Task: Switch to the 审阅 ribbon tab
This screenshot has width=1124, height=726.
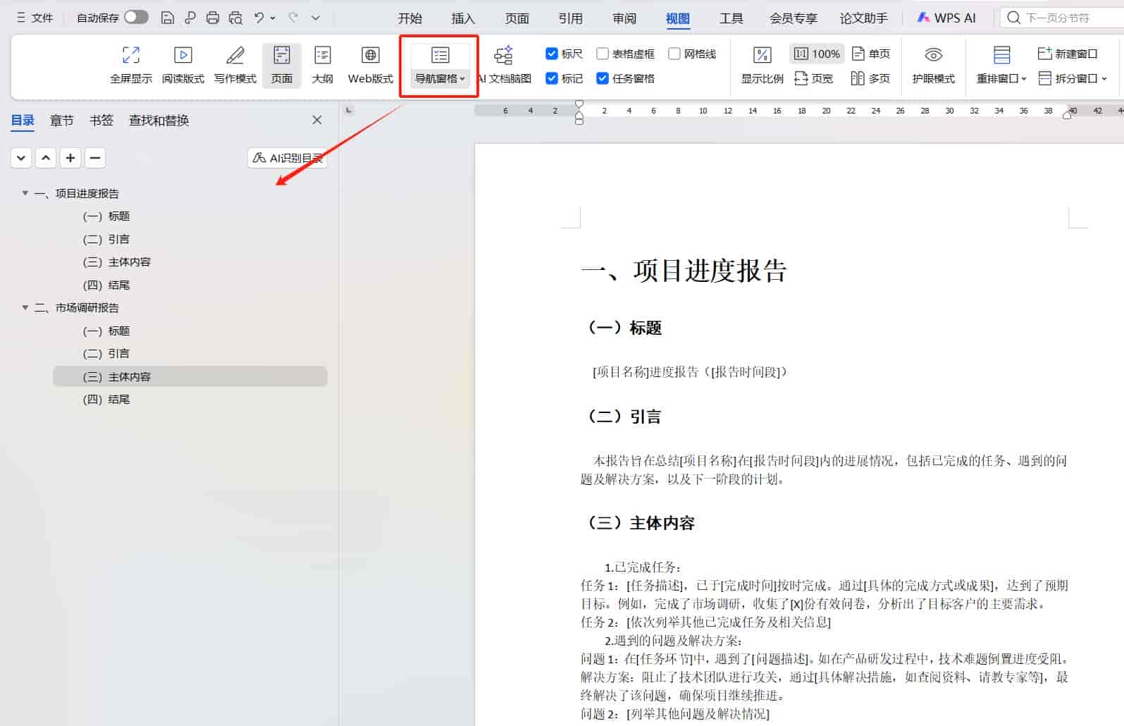Action: click(x=624, y=18)
